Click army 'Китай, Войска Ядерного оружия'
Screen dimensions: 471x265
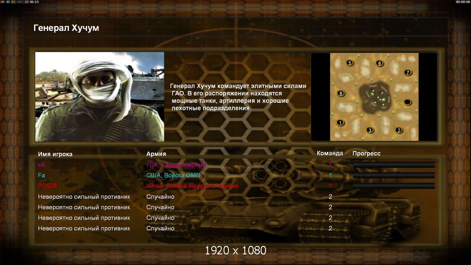click(192, 186)
